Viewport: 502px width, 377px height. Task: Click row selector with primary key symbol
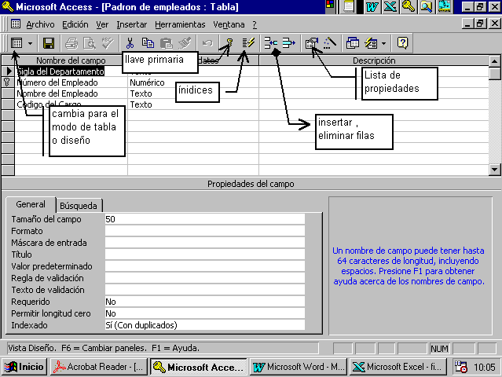tap(8, 82)
